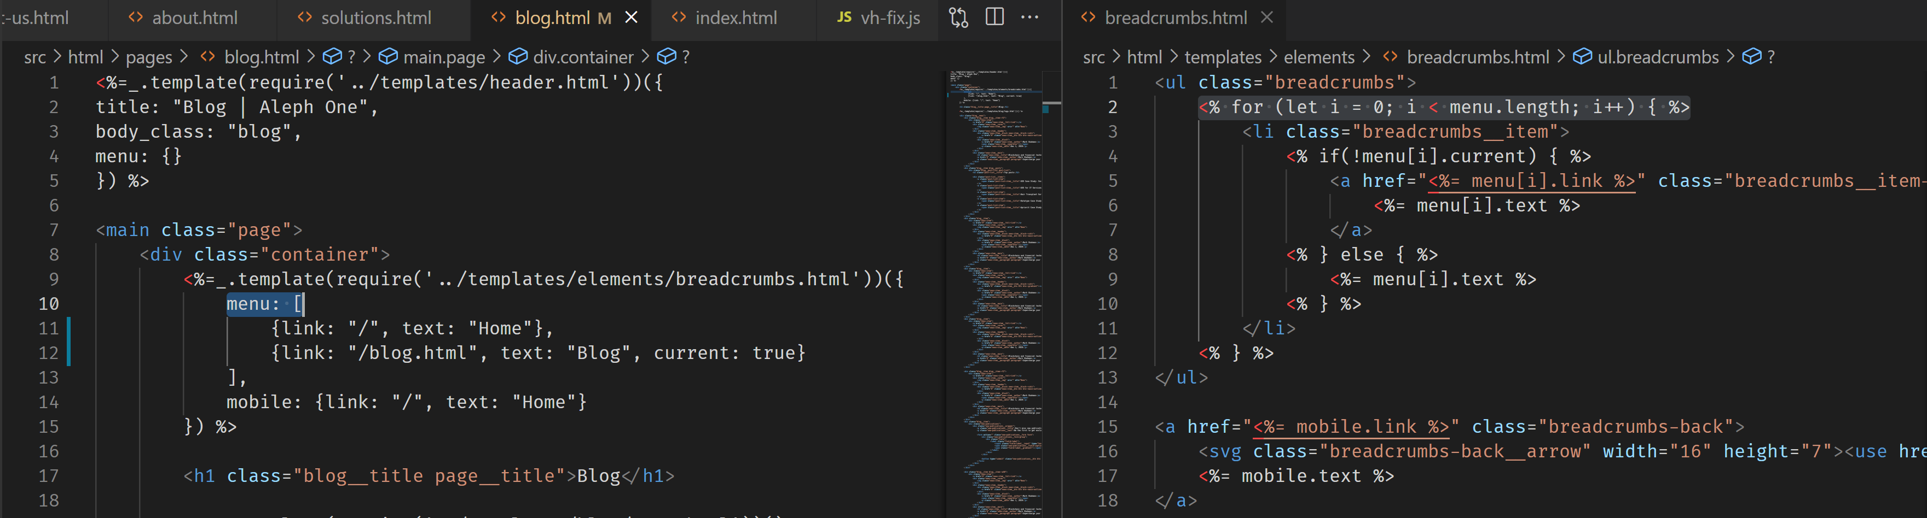Open the templates breadcrumb dropdown
Screen dimensions: 1927x518
click(x=1222, y=56)
